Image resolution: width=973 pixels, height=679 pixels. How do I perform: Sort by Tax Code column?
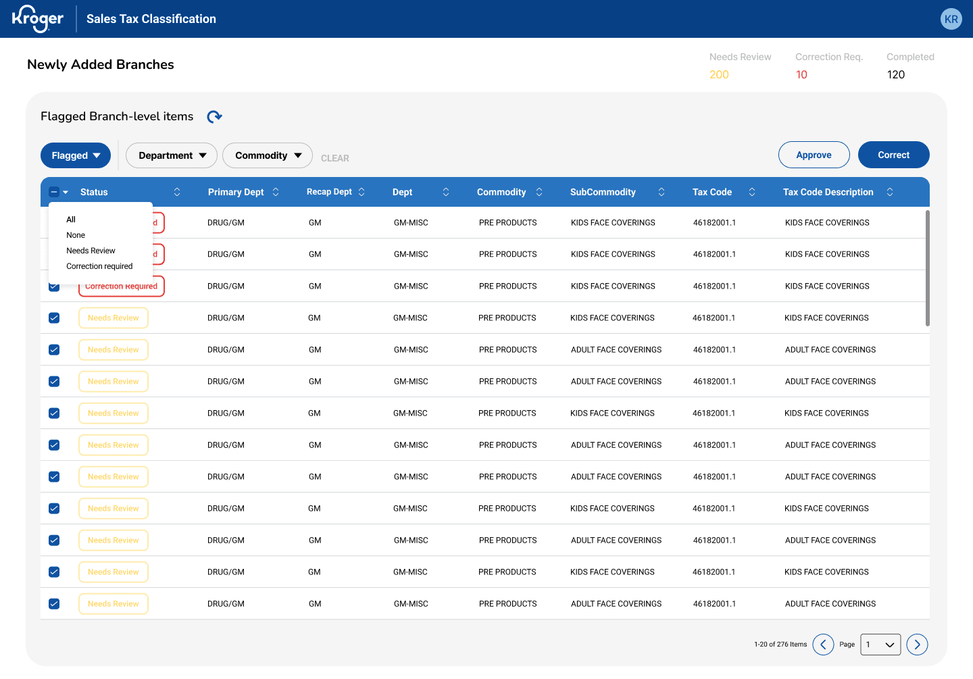752,192
